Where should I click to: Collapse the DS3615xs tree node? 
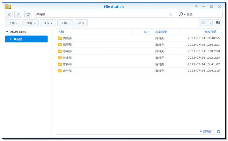click(7, 32)
